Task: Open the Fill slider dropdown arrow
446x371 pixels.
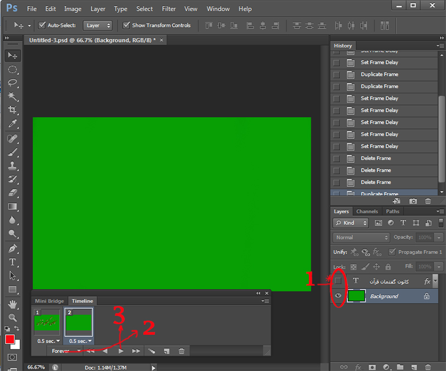Action: pos(439,267)
